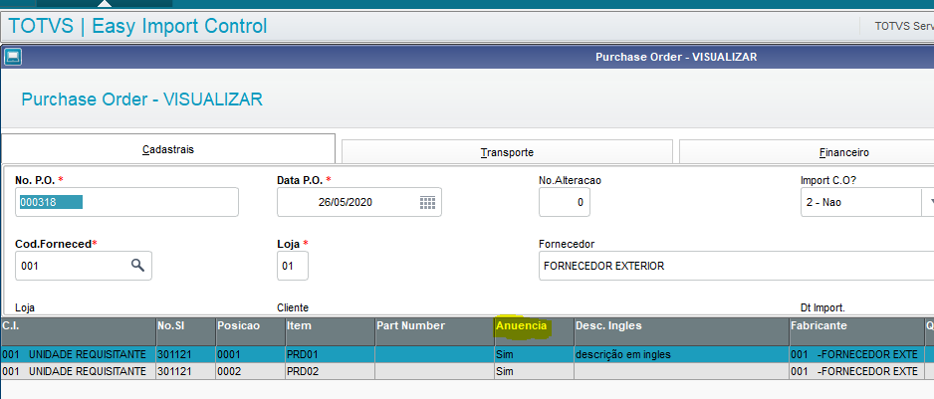Sort by the No.SI column header

pyautogui.click(x=186, y=331)
